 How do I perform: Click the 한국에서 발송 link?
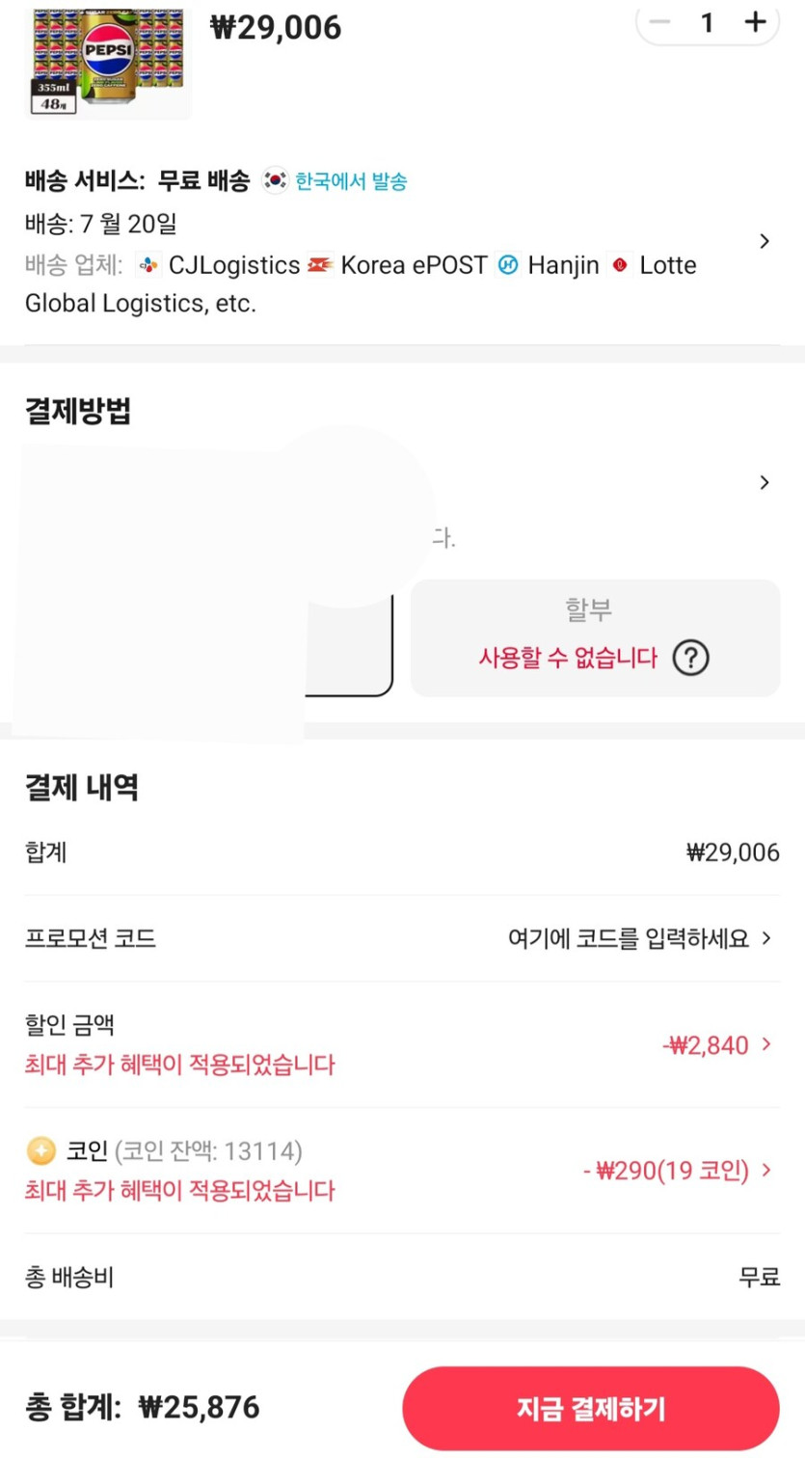coord(351,181)
